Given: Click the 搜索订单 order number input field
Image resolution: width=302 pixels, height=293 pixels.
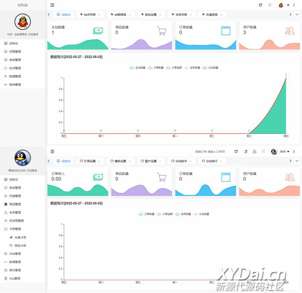Looking at the screenshot, I should pyautogui.click(x=210, y=152).
